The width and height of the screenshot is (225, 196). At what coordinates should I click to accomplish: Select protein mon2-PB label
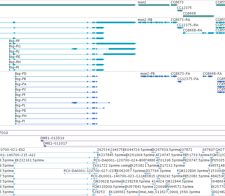[x=147, y=74]
